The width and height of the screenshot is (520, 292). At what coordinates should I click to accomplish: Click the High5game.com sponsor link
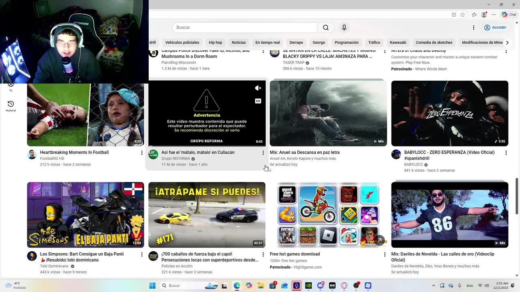[308, 267]
